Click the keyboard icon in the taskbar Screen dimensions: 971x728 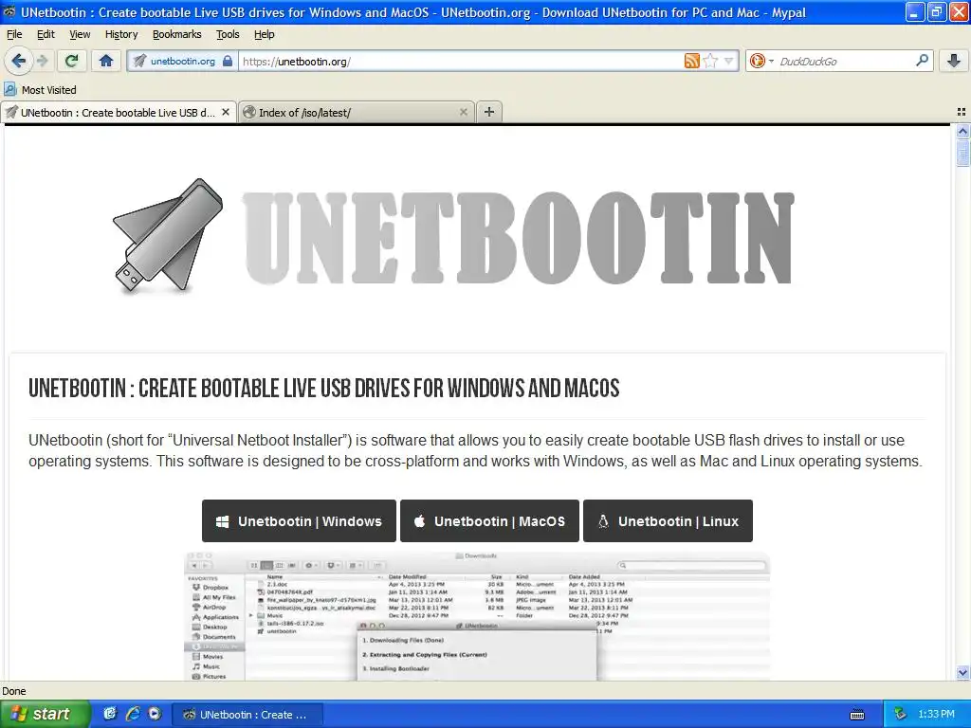pyautogui.click(x=857, y=715)
